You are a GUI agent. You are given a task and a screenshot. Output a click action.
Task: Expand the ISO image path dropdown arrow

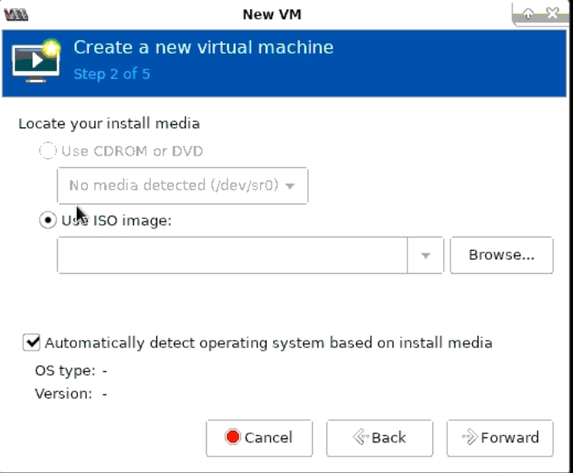pos(426,256)
